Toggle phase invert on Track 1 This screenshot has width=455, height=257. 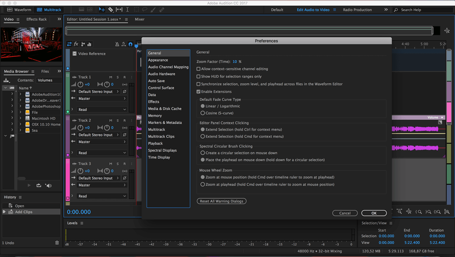(125, 91)
